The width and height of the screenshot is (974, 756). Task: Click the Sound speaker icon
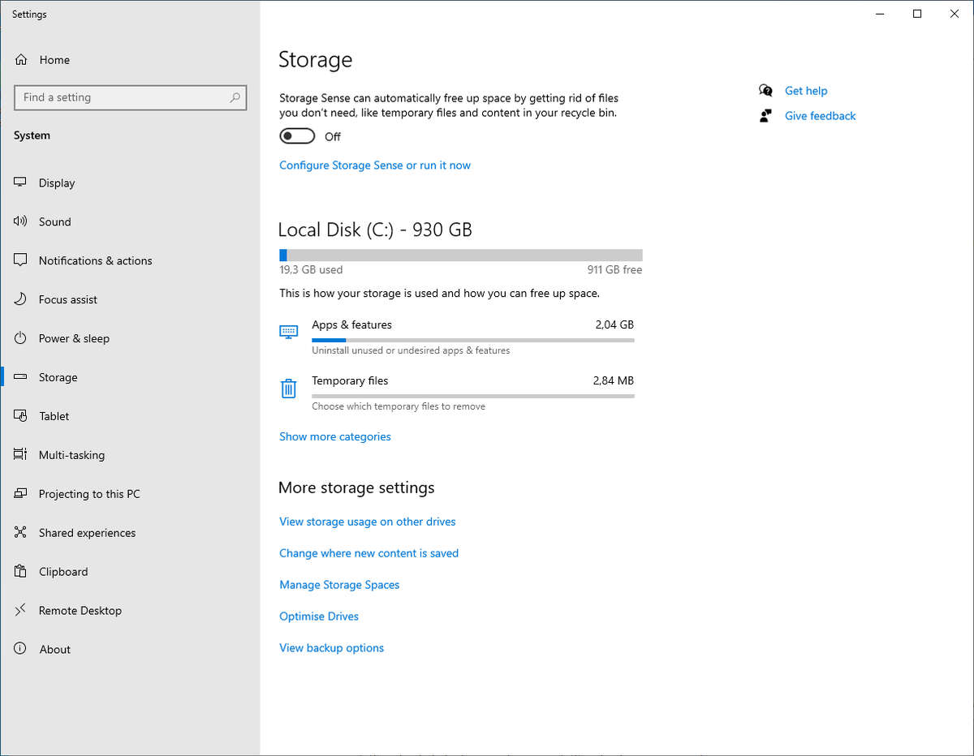21,222
